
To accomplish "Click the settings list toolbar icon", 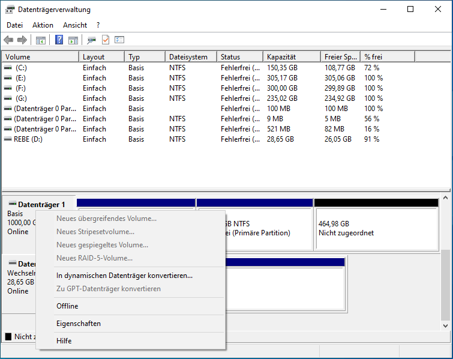I will [119, 40].
